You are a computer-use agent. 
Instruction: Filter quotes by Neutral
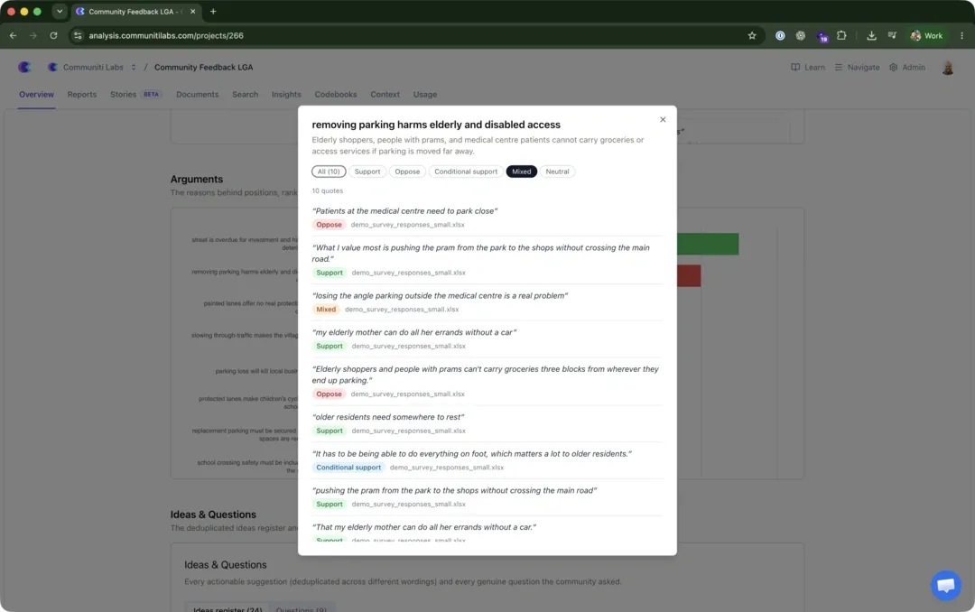point(557,172)
